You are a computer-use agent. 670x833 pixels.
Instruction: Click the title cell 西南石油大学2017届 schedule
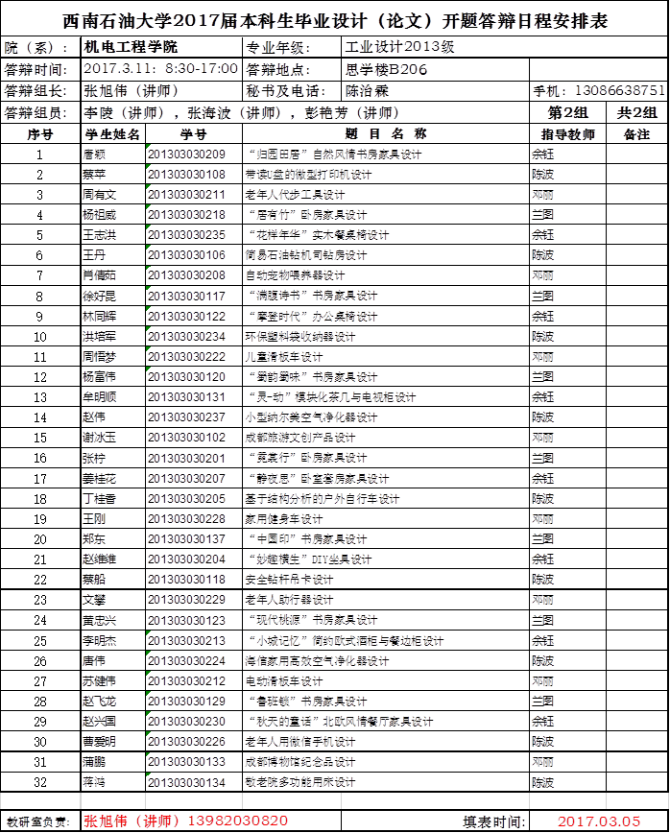coord(334,20)
